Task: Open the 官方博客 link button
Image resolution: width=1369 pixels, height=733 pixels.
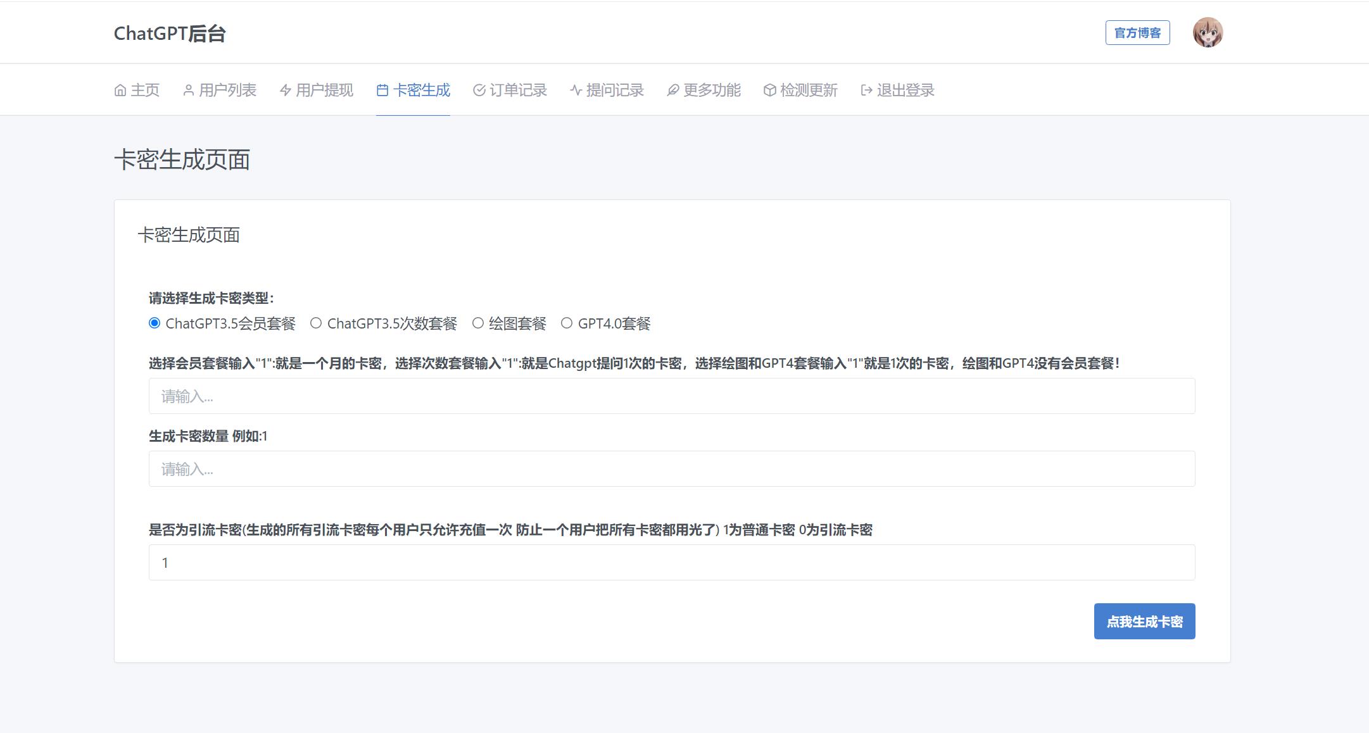Action: [x=1137, y=32]
